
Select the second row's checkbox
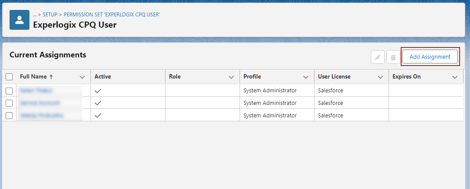pyautogui.click(x=9, y=103)
